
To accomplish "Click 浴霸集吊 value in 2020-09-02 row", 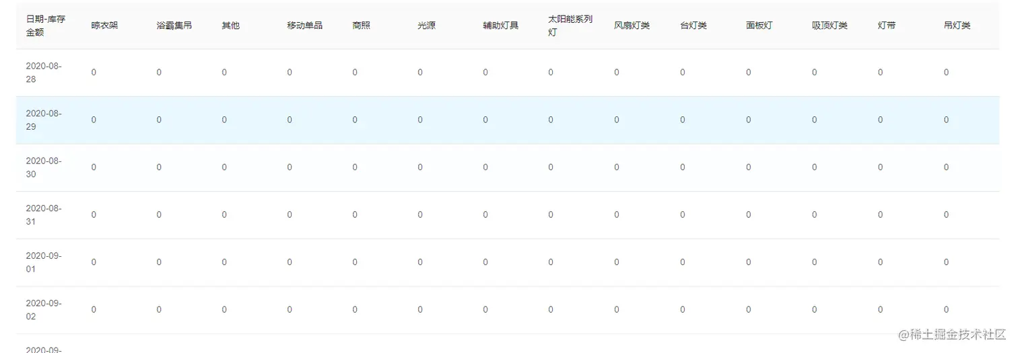I will tap(159, 309).
